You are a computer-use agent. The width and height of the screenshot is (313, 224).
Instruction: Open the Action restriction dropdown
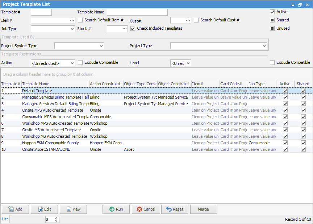tap(72, 63)
